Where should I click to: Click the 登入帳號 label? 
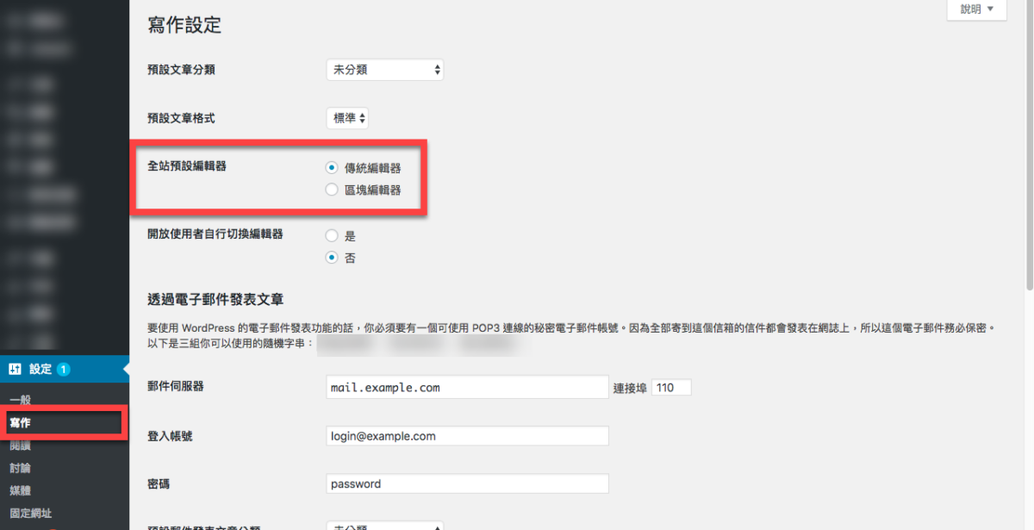click(x=170, y=436)
